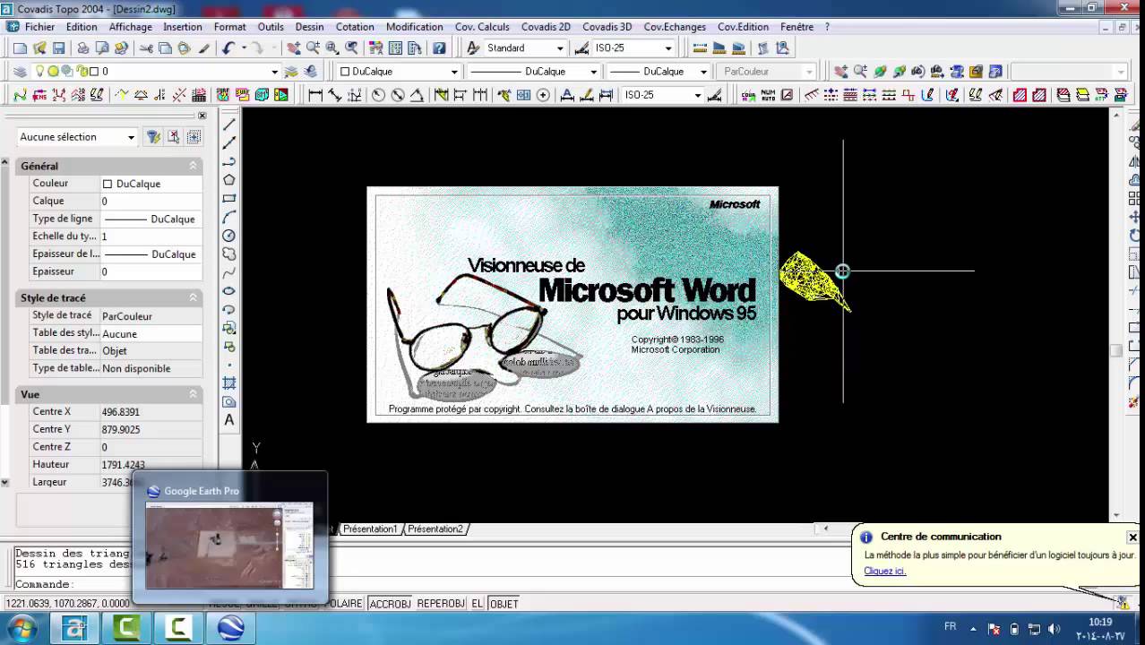Click the Select Objects icon in properties palette

point(174,137)
